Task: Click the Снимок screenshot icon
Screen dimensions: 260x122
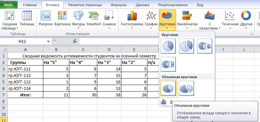Action: pyautogui.click(x=109, y=16)
